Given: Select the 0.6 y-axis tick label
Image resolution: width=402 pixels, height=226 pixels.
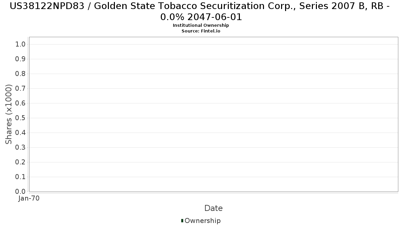Looking at the screenshot, I should point(21,103).
